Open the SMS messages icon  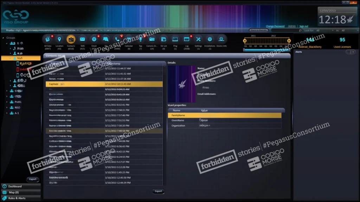point(82,39)
